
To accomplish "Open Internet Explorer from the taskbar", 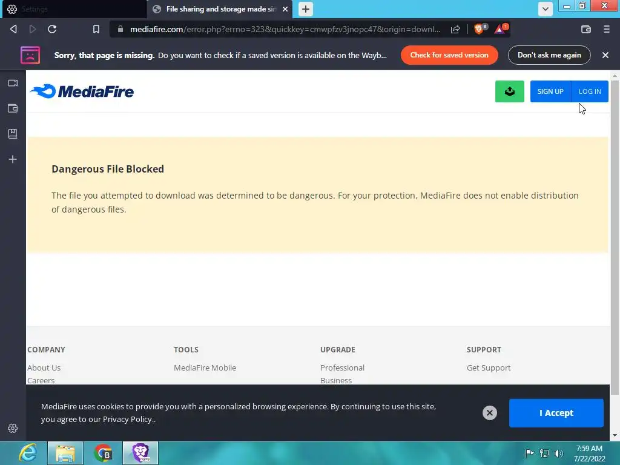I will click(27, 453).
